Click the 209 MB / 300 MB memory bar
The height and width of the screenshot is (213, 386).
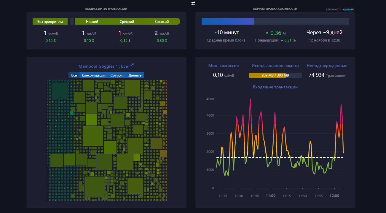275,75
